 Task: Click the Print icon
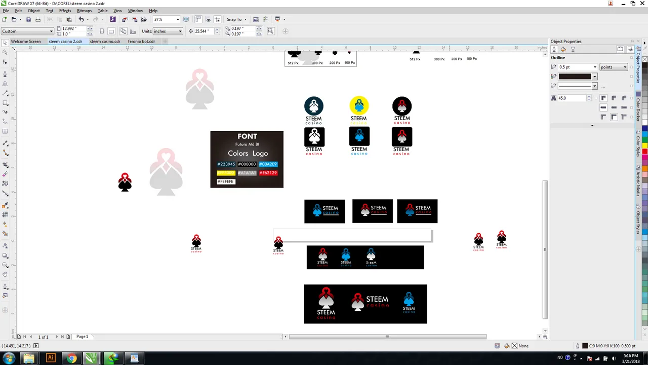[x=37, y=19]
